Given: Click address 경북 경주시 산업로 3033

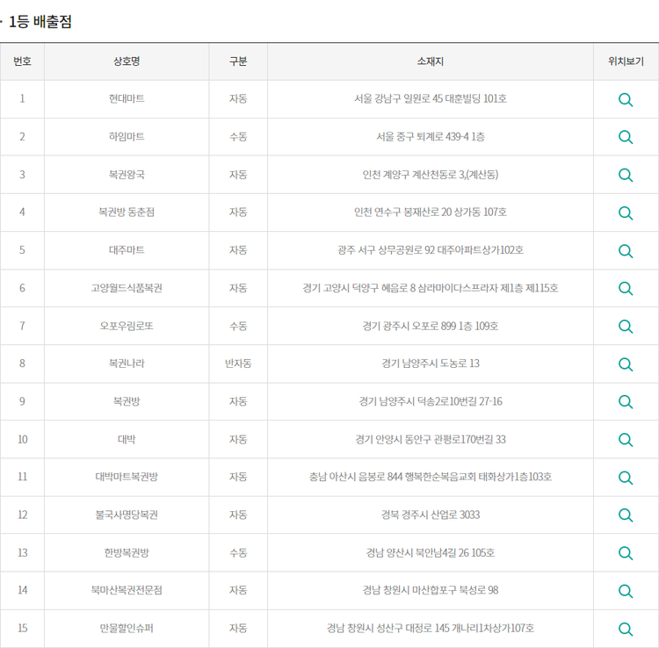Looking at the screenshot, I should [431, 515].
